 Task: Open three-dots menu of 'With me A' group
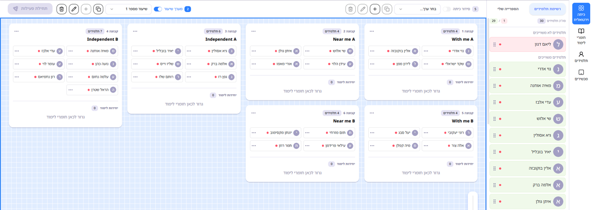[x=372, y=31]
